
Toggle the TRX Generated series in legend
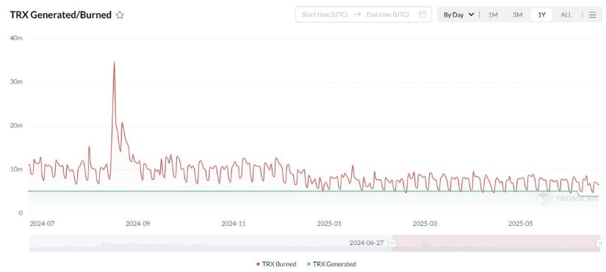click(x=331, y=264)
